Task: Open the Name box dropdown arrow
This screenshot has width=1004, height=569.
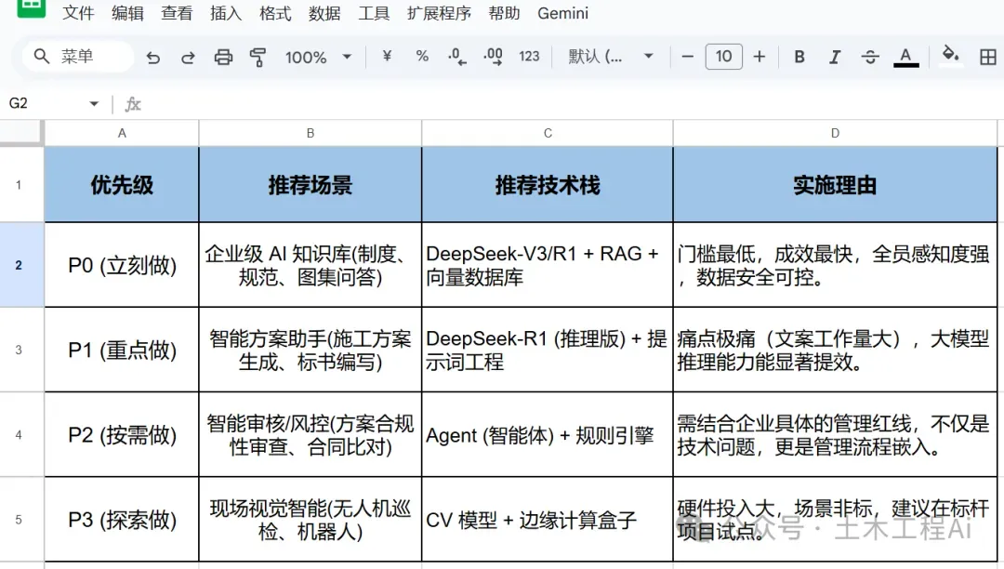Action: click(94, 104)
